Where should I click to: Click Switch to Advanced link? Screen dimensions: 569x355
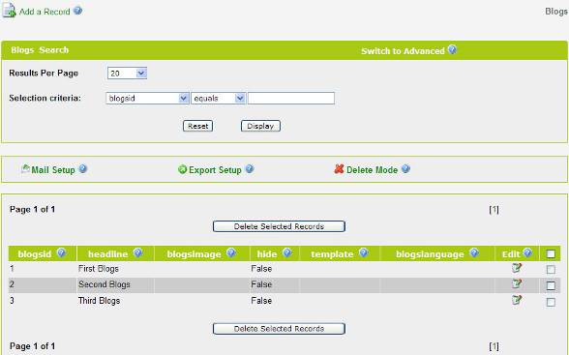click(x=403, y=51)
